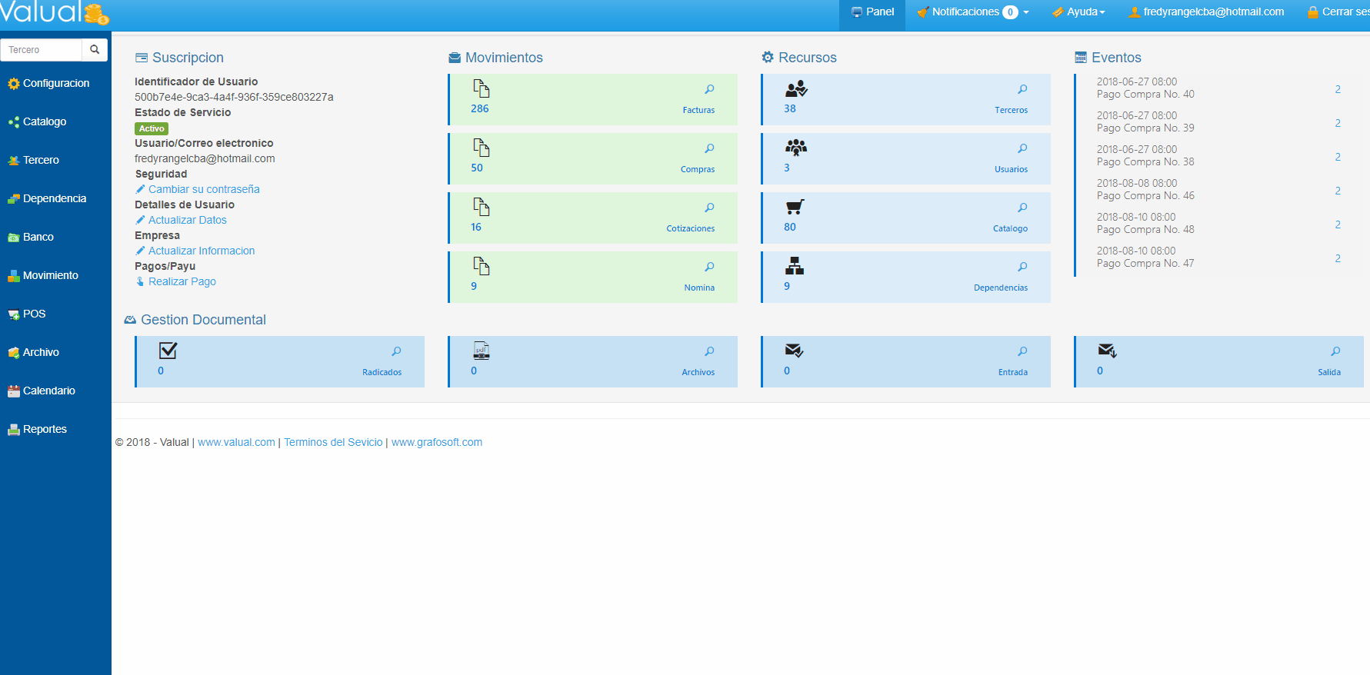The width and height of the screenshot is (1370, 675).
Task: Open the user email account menu
Action: click(x=1206, y=12)
